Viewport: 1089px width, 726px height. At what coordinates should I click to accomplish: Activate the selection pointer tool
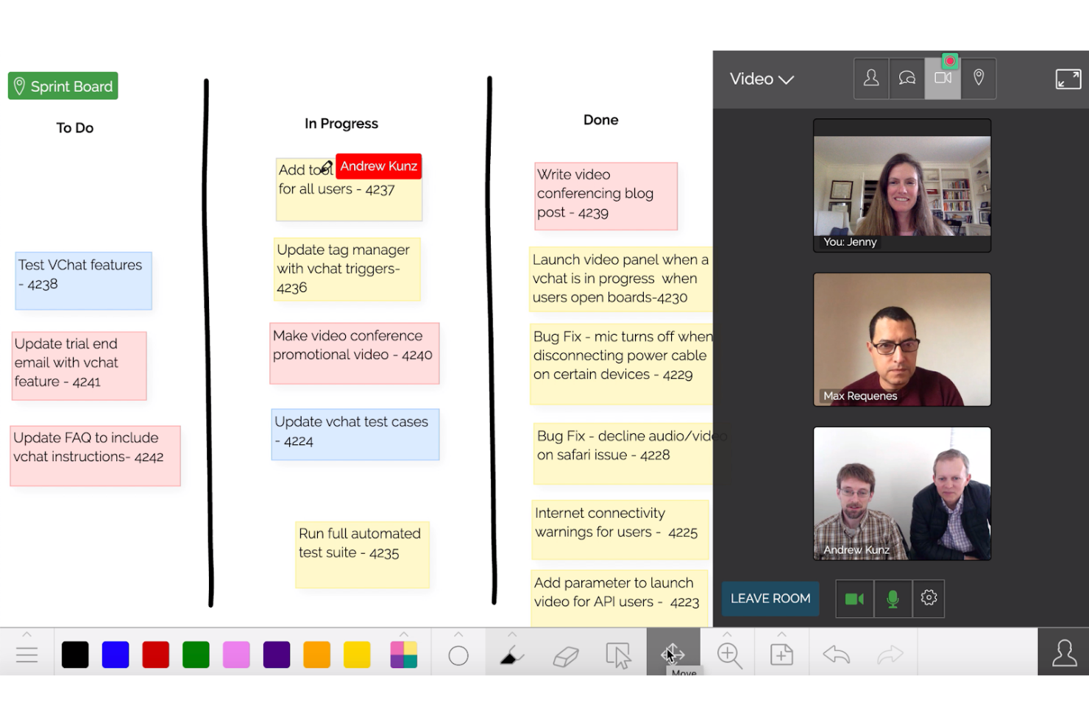pyautogui.click(x=619, y=655)
